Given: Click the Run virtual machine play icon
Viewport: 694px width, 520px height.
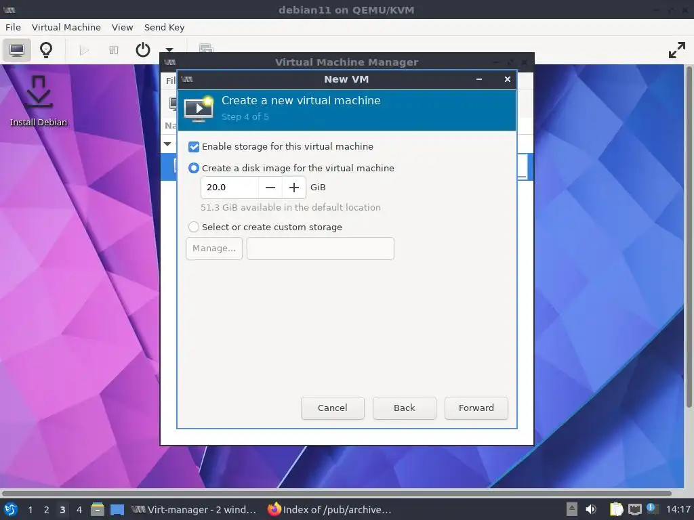Looking at the screenshot, I should [83, 50].
